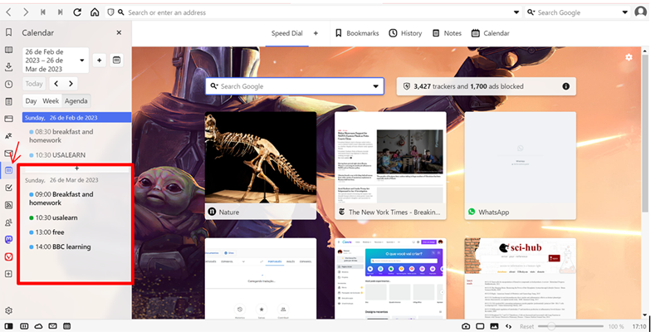Screen dimensions: 651x332
Task: Open the Contacts panel
Action: [x=8, y=222]
